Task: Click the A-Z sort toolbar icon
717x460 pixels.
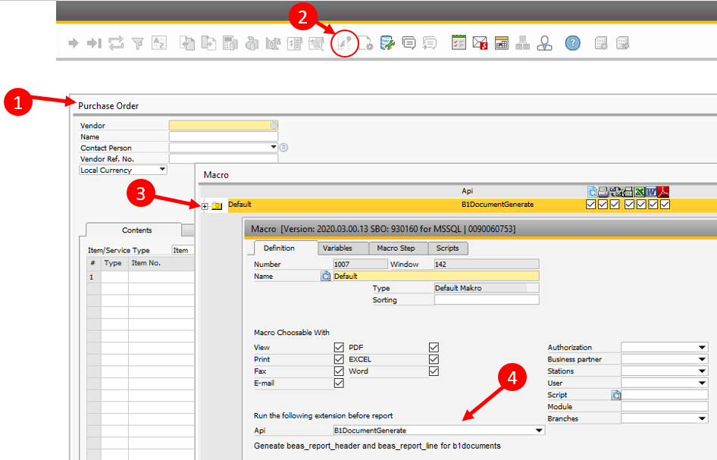Action: point(159,43)
